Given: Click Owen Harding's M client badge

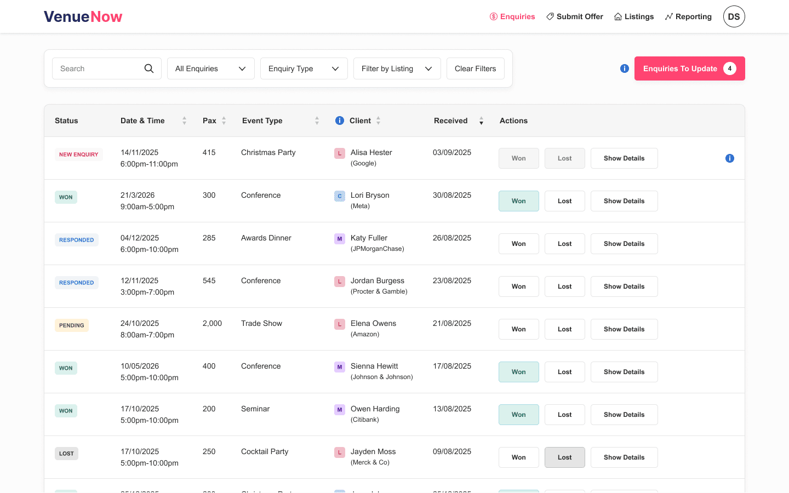Looking at the screenshot, I should [340, 410].
